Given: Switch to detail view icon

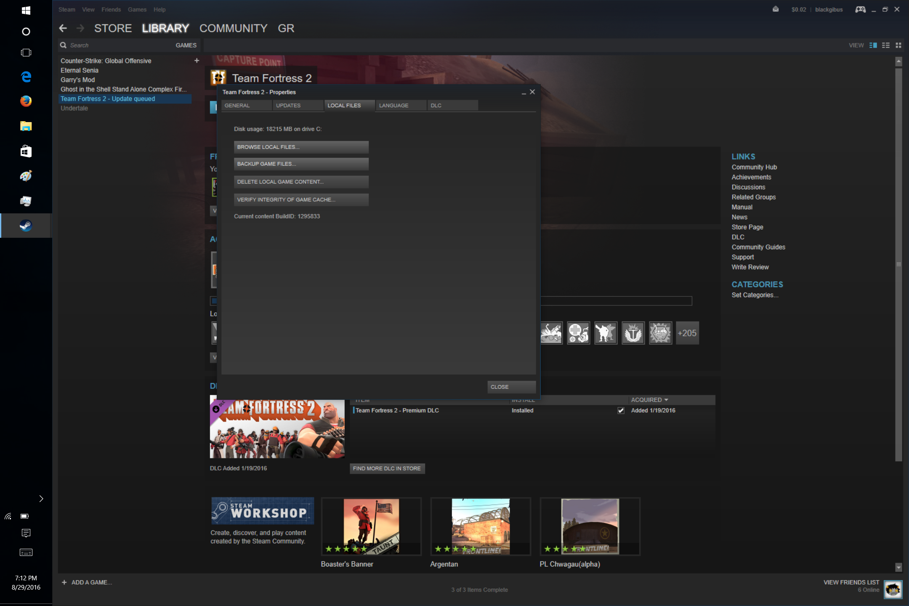Looking at the screenshot, I should tap(873, 45).
